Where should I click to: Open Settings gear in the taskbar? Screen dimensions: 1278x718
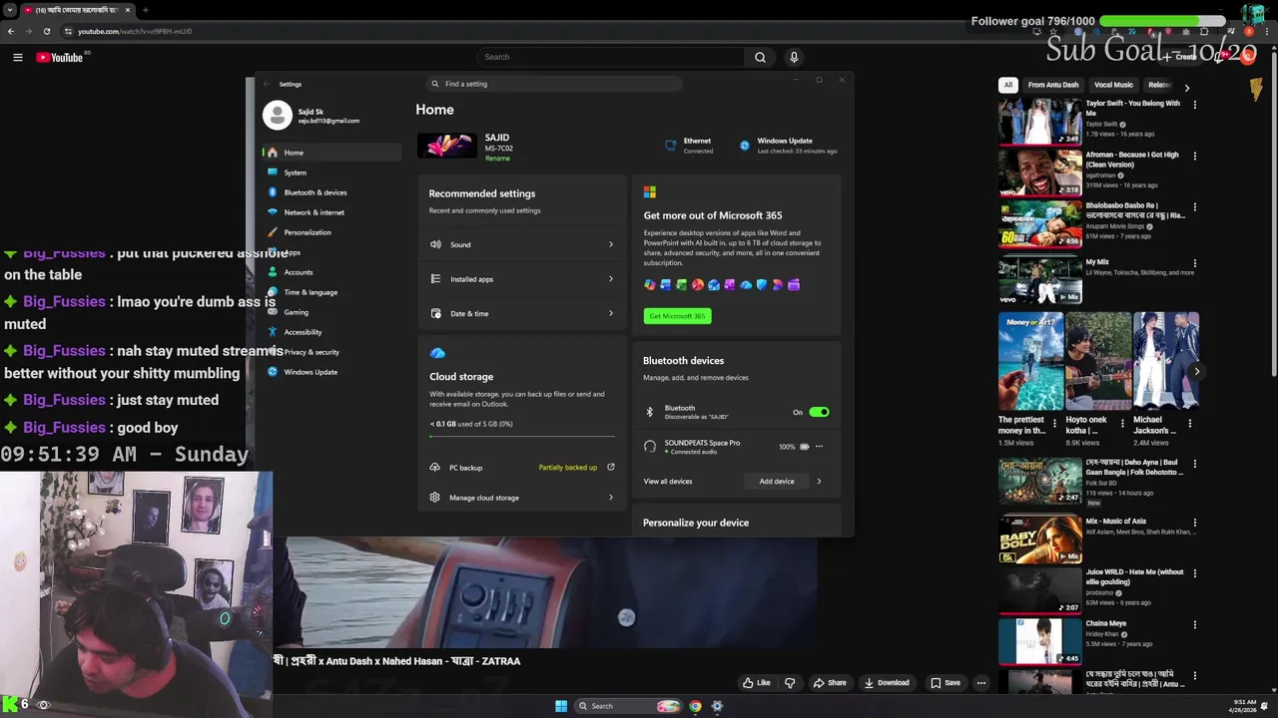pos(717,706)
